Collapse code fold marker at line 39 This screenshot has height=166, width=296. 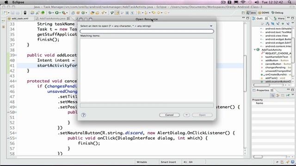16,55
